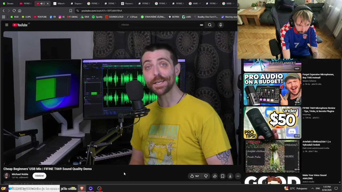Click the Odebírat subscribe button
This screenshot has width=342, height=192.
click(40, 176)
